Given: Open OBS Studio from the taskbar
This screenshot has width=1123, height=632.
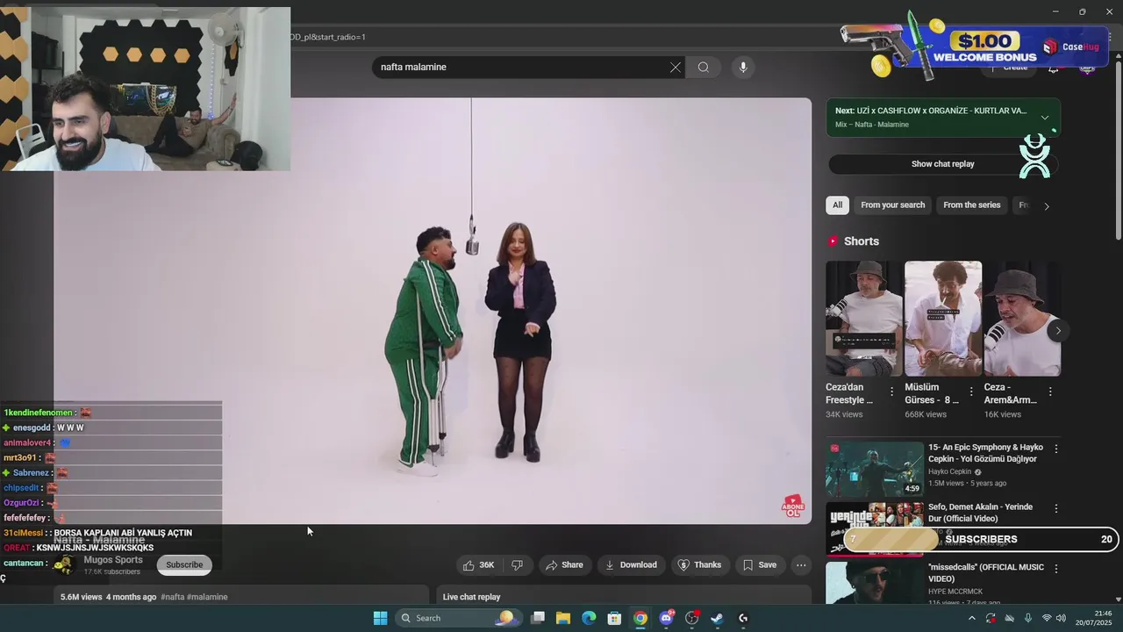Looking at the screenshot, I should [691, 618].
